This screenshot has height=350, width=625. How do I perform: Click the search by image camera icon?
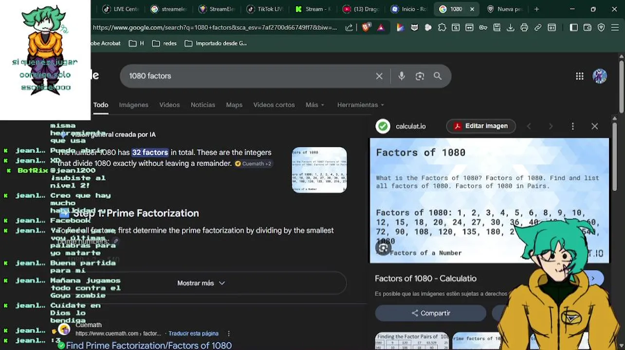coord(420,76)
